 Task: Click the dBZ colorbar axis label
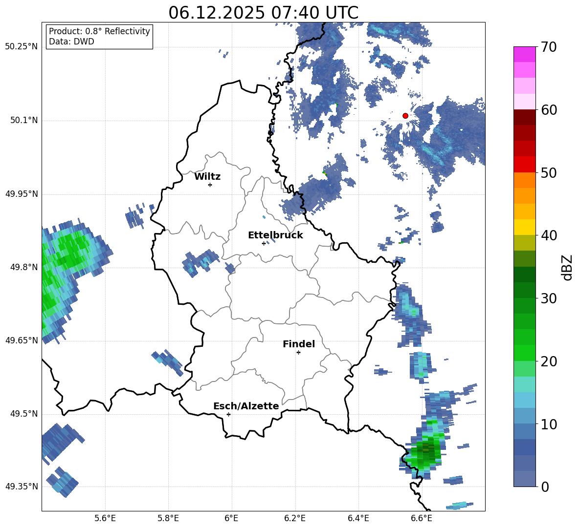point(567,267)
